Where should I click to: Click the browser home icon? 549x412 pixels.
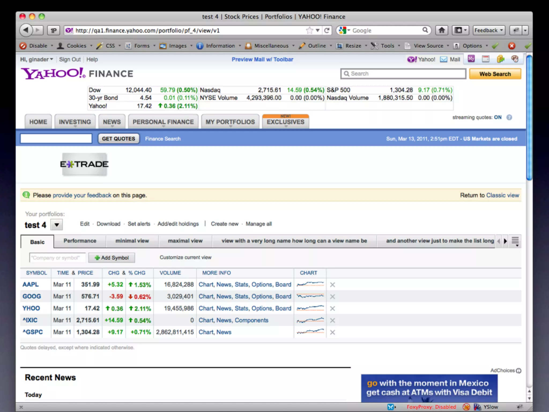(442, 30)
